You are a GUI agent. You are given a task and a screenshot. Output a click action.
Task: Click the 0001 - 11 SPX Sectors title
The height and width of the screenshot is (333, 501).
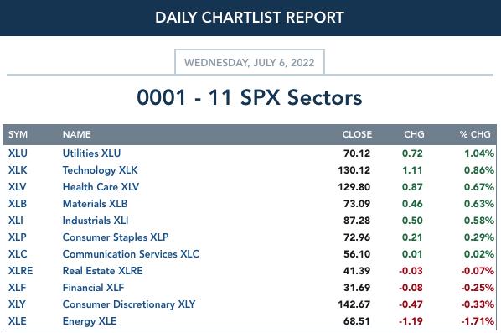250,97
